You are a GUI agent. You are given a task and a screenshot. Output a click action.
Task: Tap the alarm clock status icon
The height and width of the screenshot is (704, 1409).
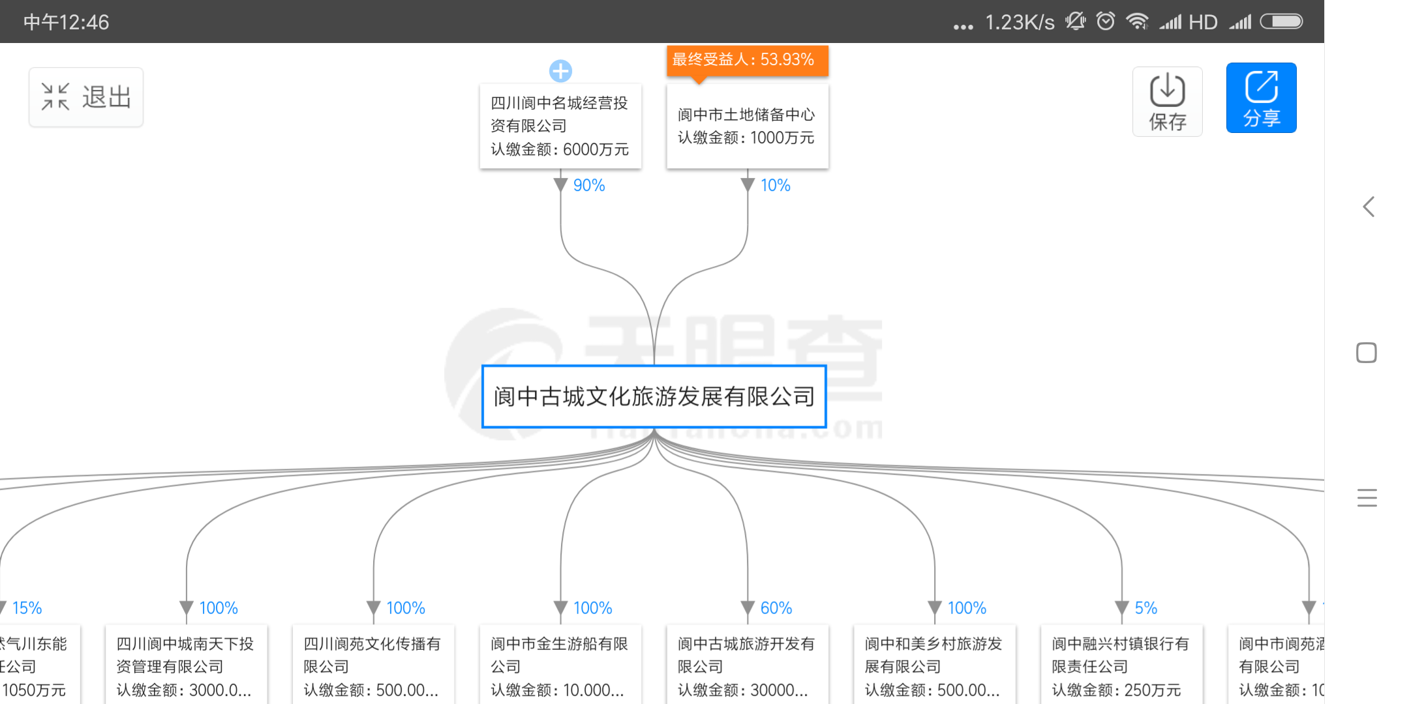click(x=1106, y=22)
